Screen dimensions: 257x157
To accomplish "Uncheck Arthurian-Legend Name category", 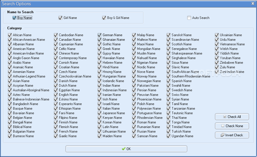I will point(10,76).
